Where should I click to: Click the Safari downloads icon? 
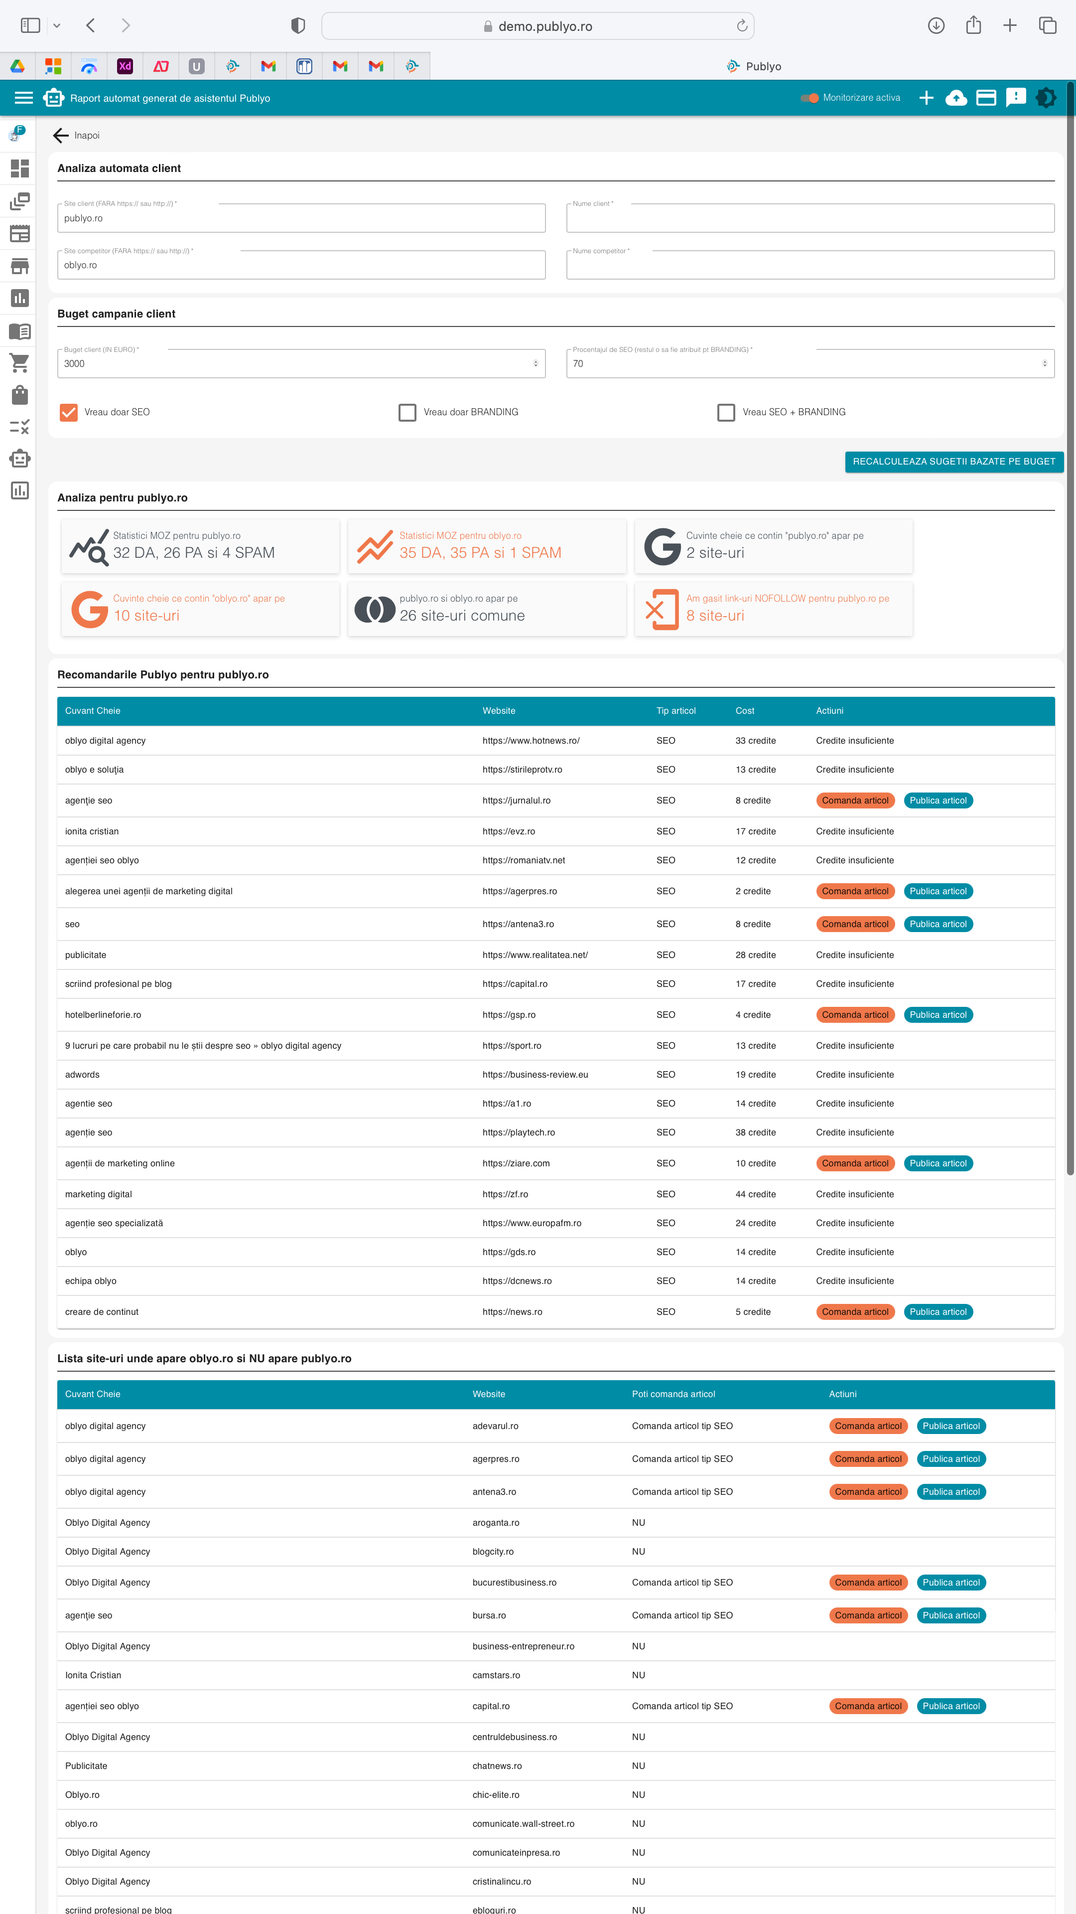tap(936, 25)
